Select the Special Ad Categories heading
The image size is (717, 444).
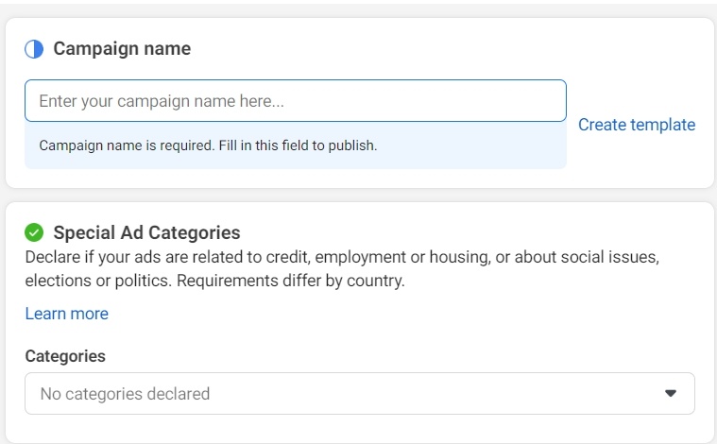point(146,232)
